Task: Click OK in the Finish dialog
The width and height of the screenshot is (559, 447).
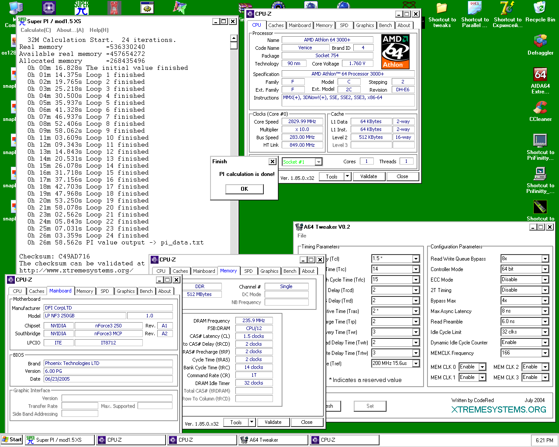Action: tap(245, 189)
